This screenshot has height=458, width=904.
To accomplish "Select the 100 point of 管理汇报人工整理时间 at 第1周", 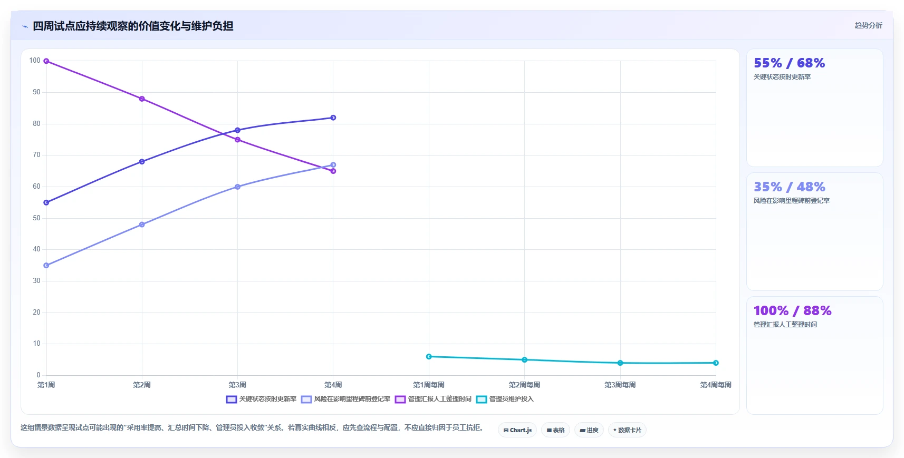I will point(46,61).
